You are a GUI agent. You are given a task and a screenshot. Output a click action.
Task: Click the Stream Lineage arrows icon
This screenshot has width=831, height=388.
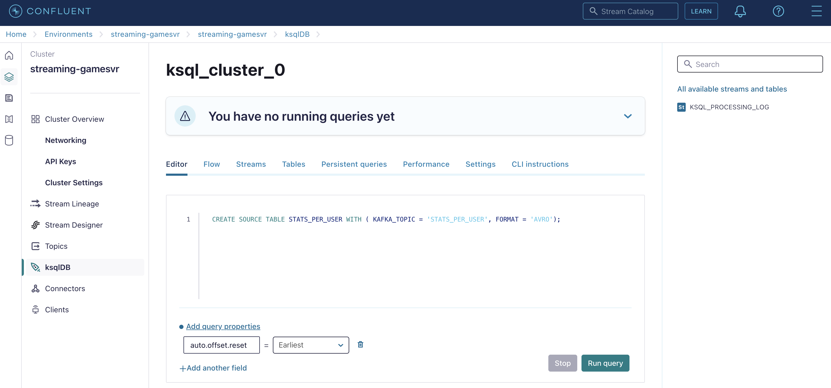(x=36, y=204)
